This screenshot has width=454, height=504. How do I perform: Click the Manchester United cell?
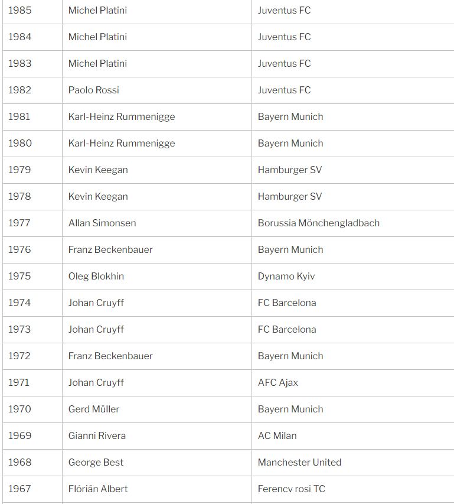click(x=299, y=463)
